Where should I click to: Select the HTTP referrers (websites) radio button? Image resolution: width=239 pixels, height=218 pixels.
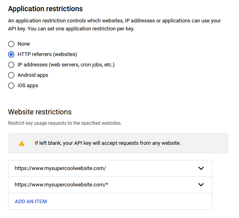pos(11,54)
